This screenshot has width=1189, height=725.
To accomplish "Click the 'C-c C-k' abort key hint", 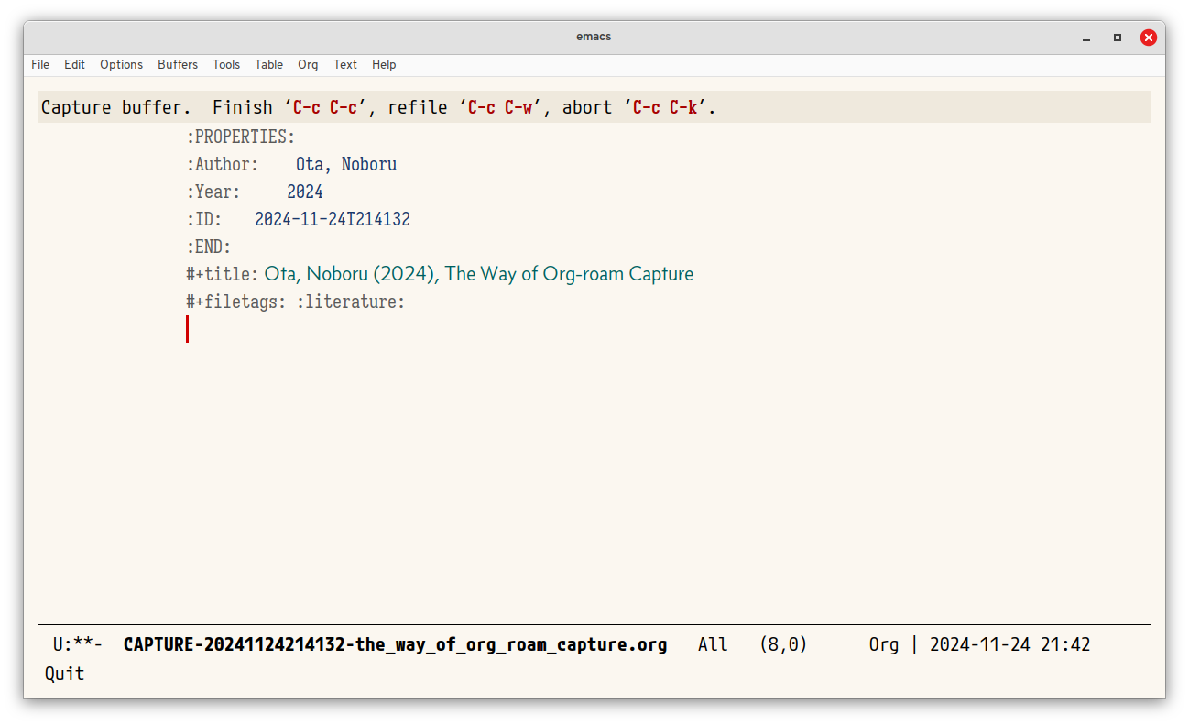I will pos(666,107).
